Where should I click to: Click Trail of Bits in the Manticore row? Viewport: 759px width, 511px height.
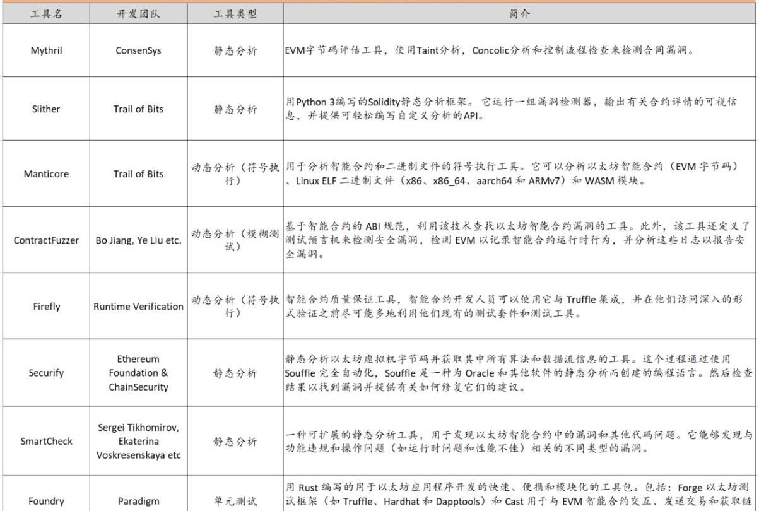tap(138, 174)
